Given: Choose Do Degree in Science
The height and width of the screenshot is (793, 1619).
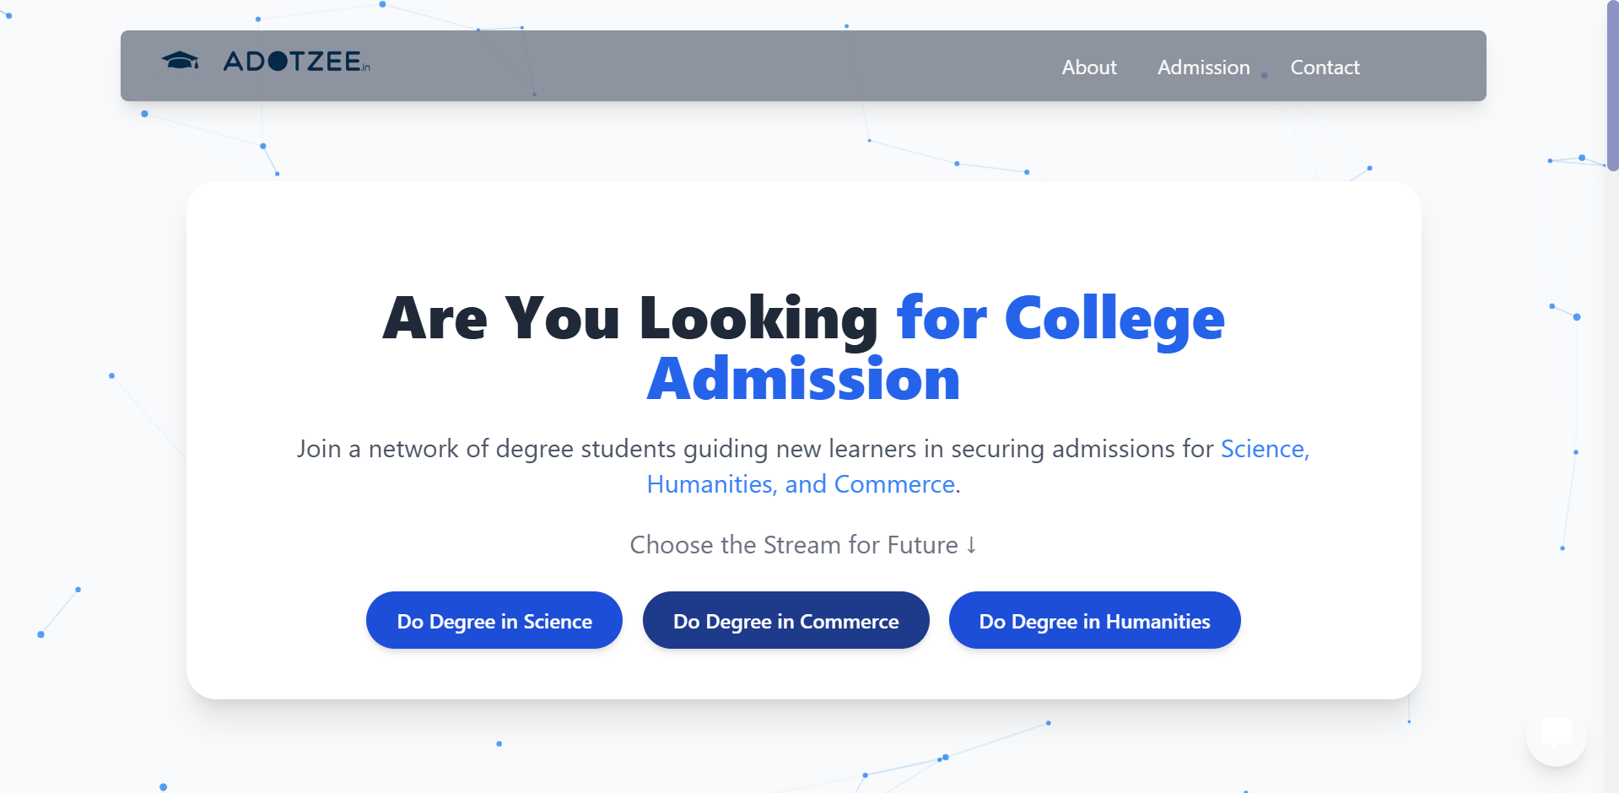Looking at the screenshot, I should (x=494, y=621).
